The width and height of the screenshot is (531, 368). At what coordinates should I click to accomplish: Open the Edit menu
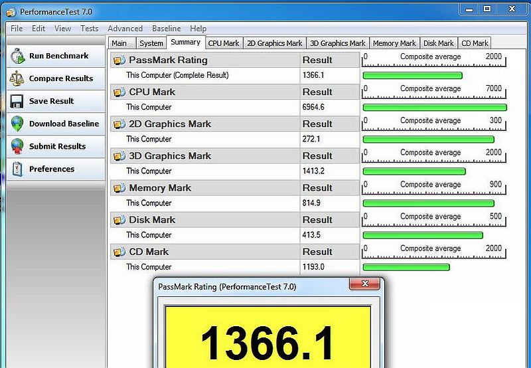(x=38, y=29)
